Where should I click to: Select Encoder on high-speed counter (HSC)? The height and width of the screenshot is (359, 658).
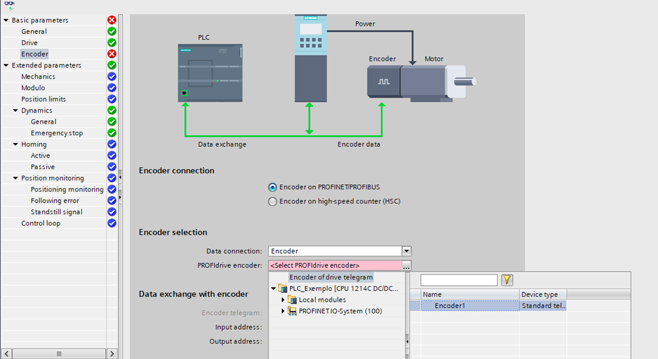tap(272, 202)
